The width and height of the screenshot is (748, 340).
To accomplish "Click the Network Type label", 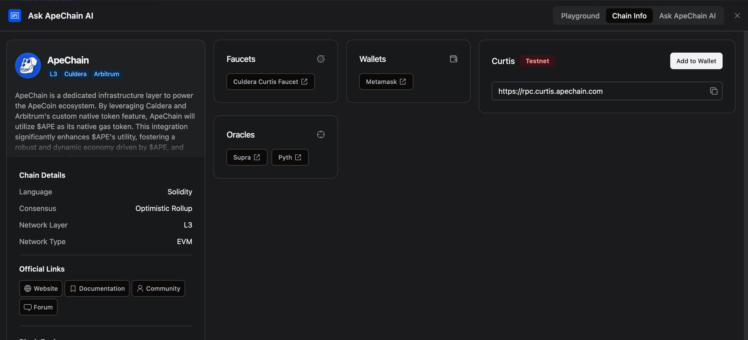I will (42, 242).
